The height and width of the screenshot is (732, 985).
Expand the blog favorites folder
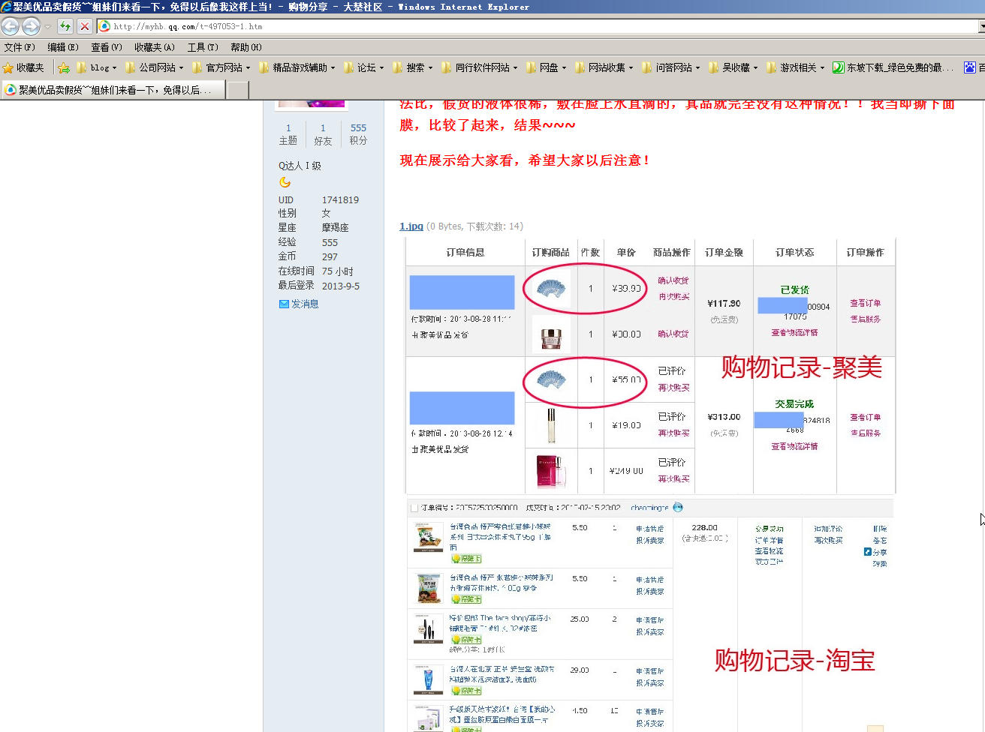point(97,67)
